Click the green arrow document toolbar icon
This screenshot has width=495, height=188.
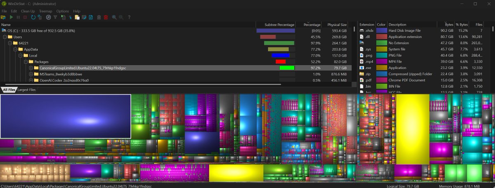click(63, 17)
